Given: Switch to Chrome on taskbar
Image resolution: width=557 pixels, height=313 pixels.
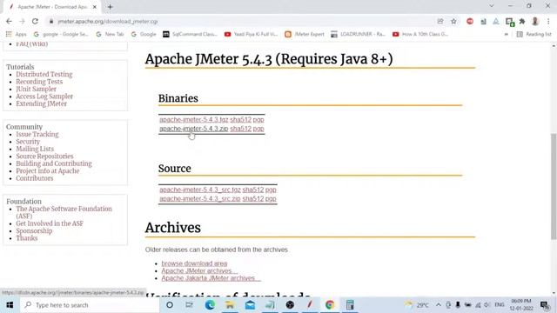Looking at the screenshot, I should tap(330, 305).
